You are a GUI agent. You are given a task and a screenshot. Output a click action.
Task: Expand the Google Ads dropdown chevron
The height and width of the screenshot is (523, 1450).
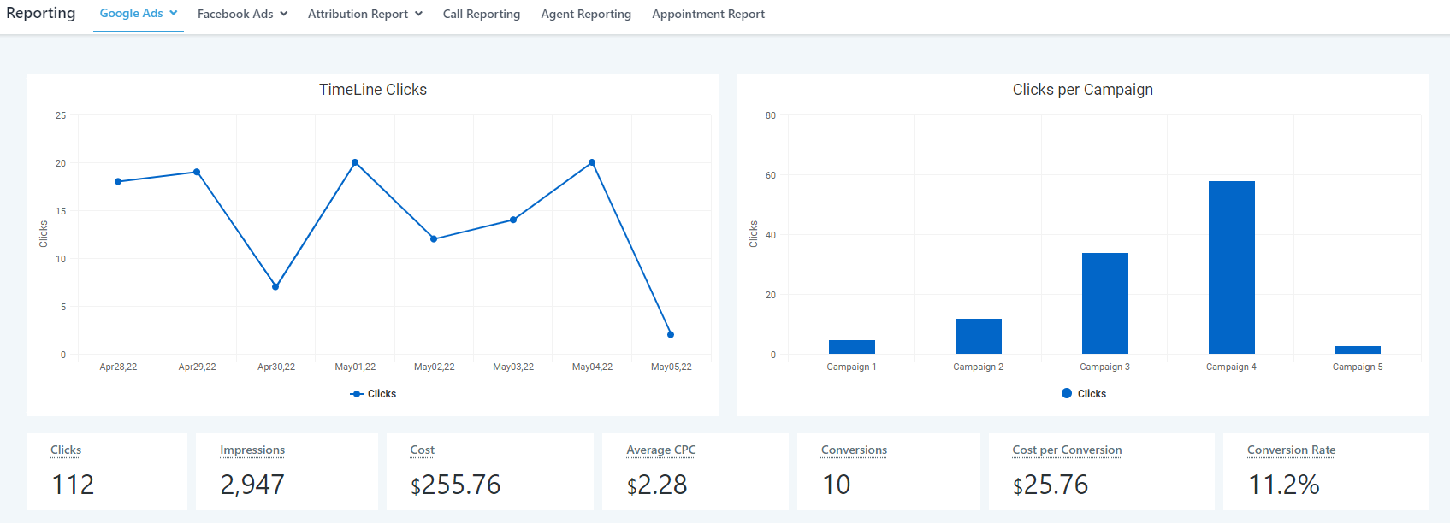pos(174,14)
